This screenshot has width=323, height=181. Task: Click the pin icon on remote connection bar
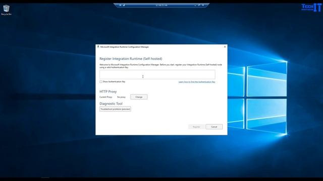(120, 5)
